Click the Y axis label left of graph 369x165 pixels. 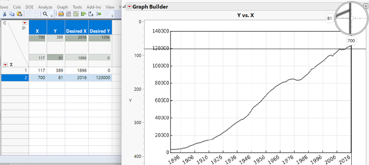tap(130, 100)
